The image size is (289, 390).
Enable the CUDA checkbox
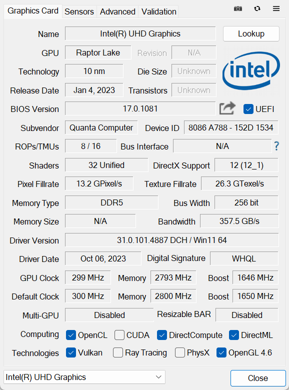[x=119, y=335]
